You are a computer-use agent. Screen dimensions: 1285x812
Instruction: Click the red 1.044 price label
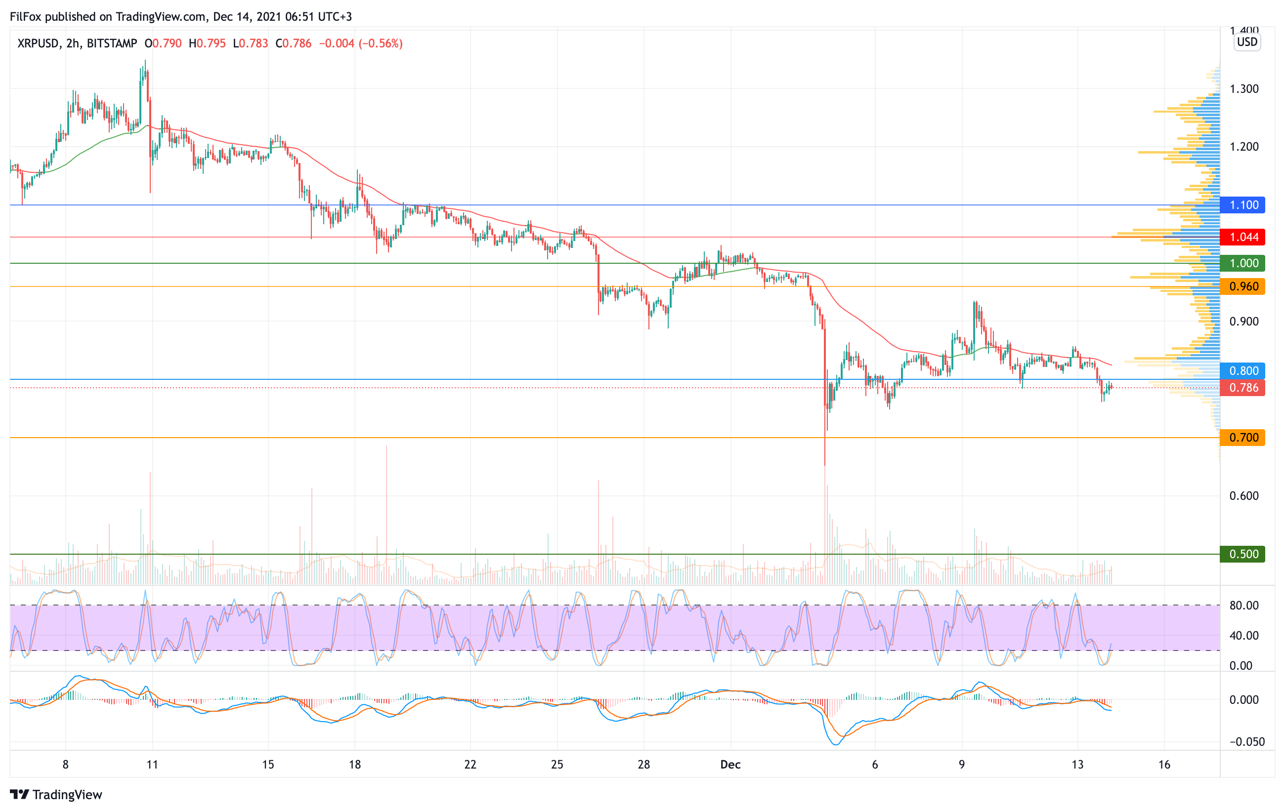(1242, 237)
